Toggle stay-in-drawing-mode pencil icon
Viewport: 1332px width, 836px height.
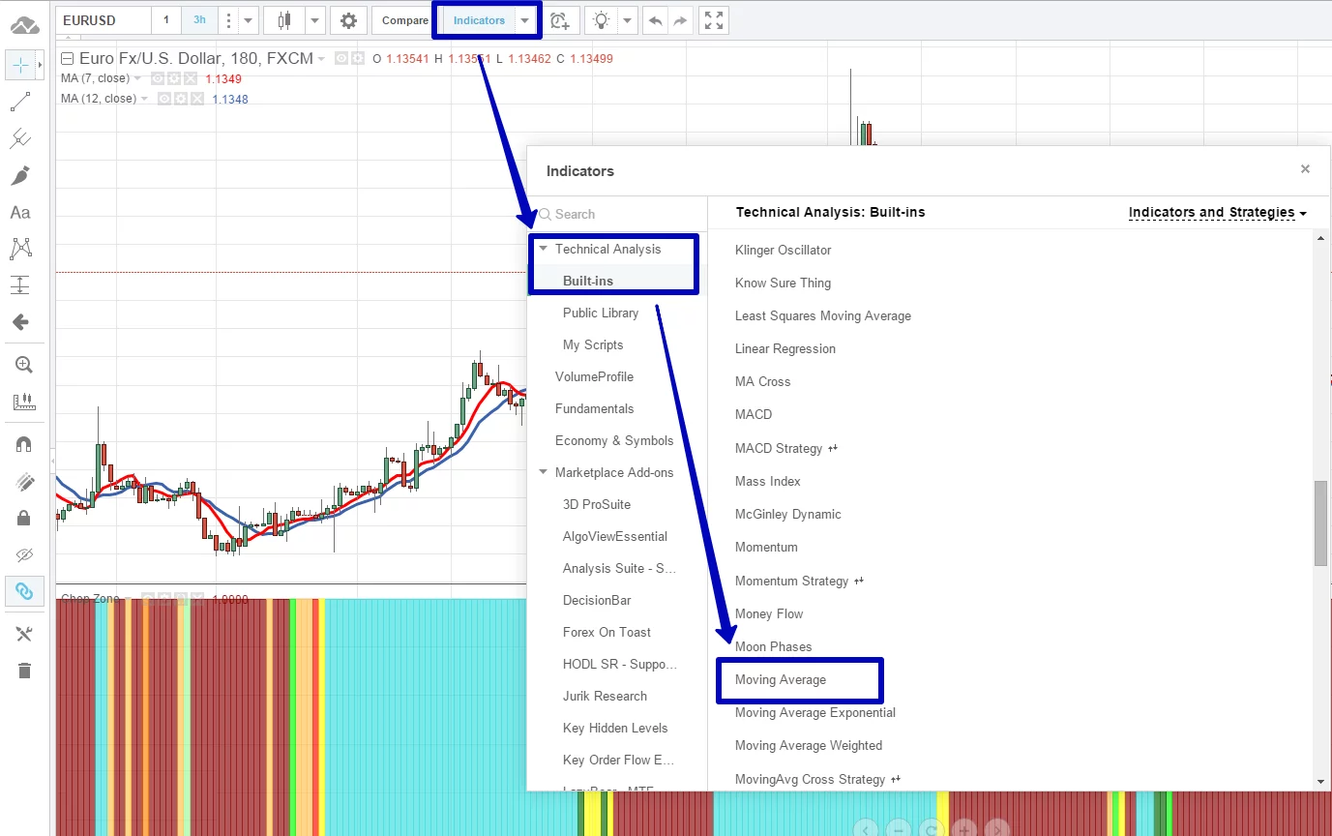coord(23,481)
